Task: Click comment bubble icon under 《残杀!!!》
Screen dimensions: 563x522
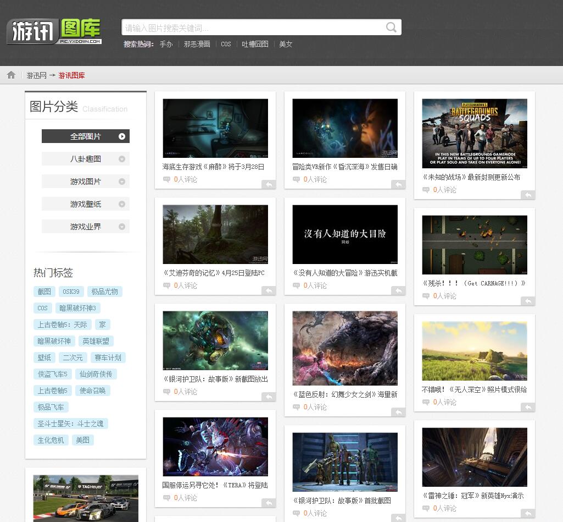Action: click(x=426, y=295)
